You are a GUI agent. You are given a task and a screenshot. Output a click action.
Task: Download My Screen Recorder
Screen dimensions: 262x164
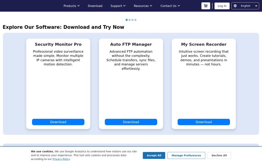click(x=204, y=122)
